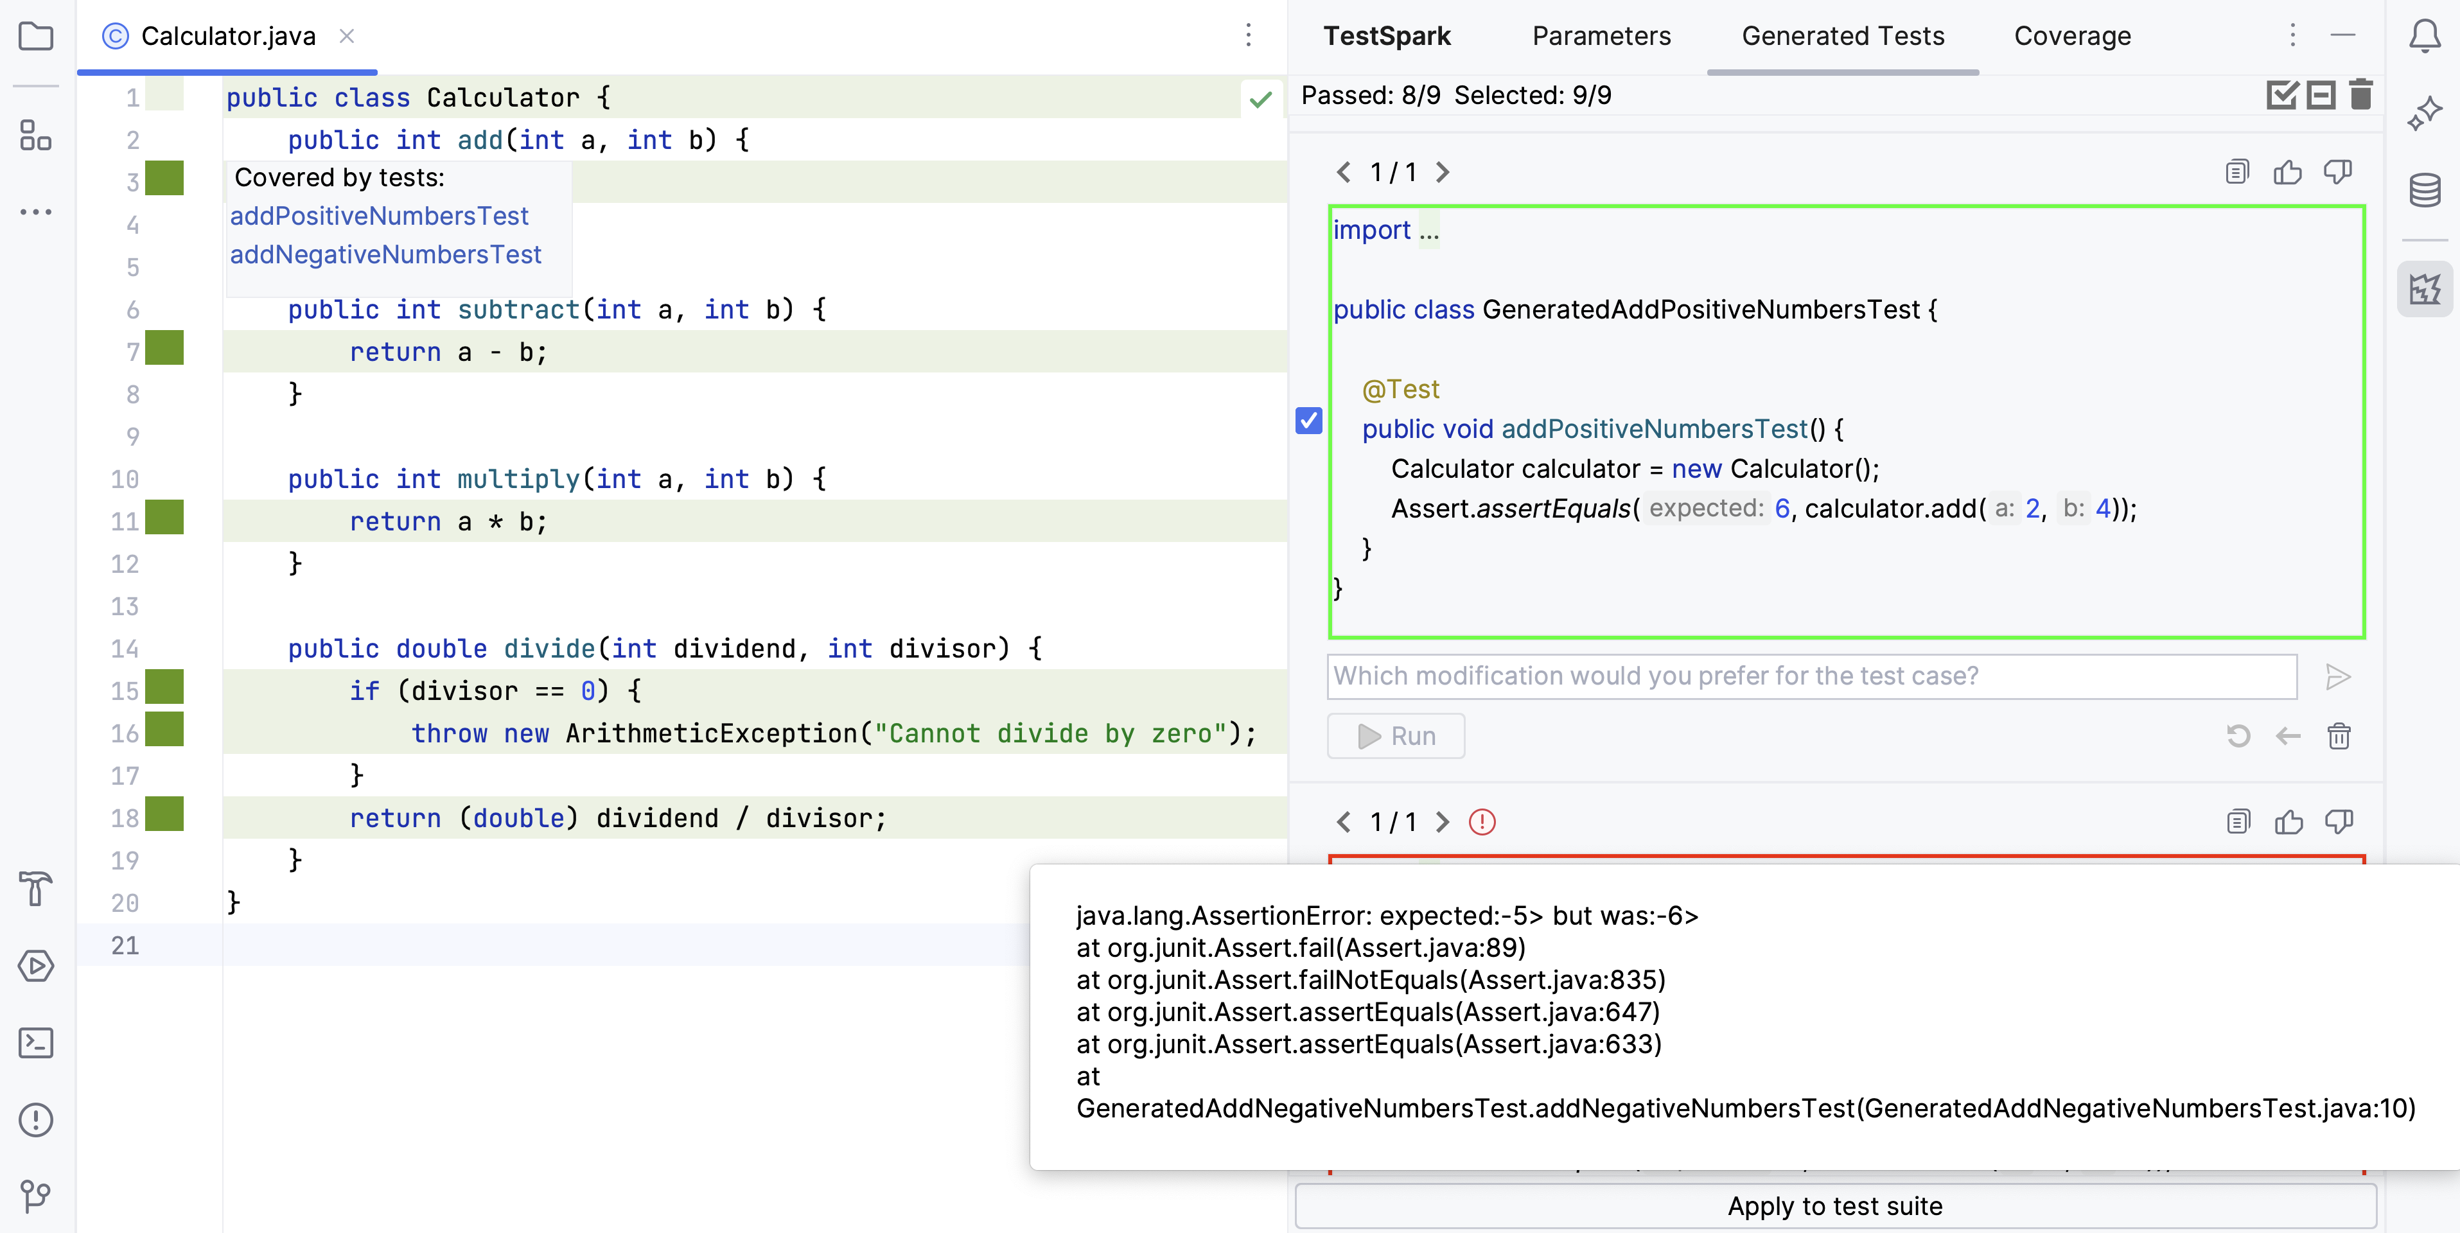Switch to the Coverage tab
Image resolution: width=2460 pixels, height=1233 pixels.
[x=2071, y=37]
